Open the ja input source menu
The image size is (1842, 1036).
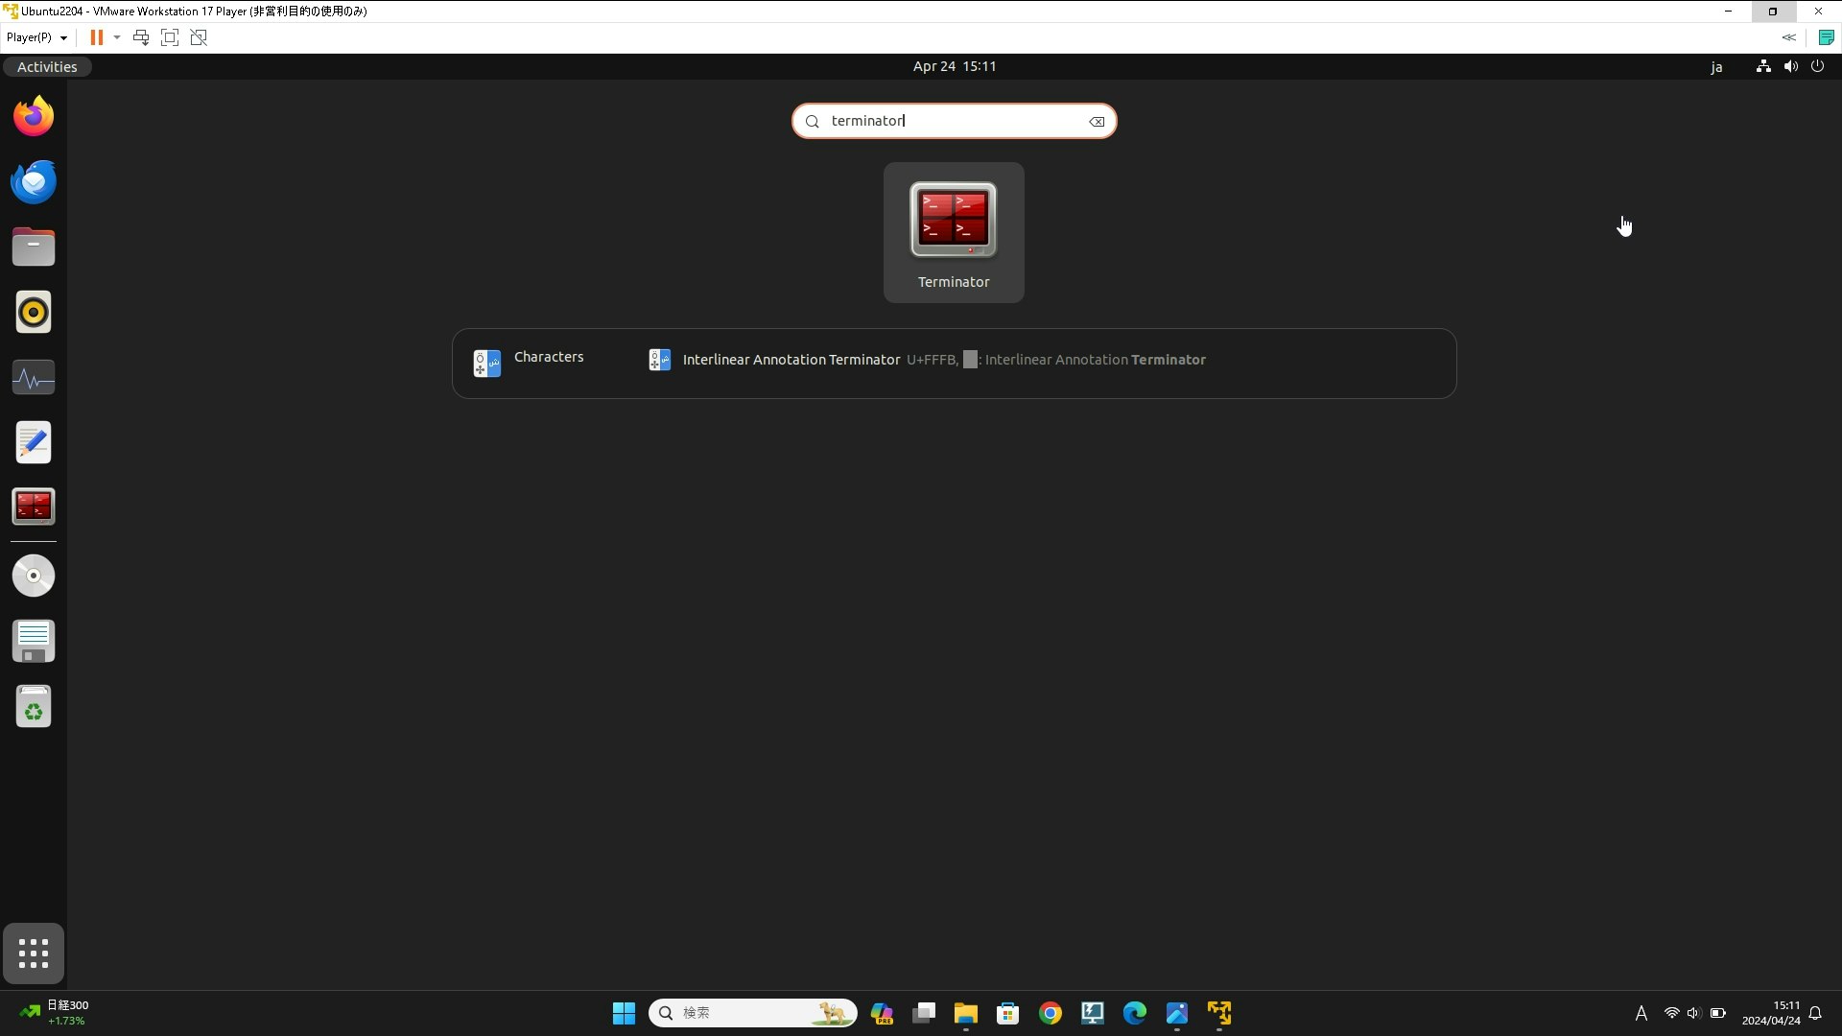click(1716, 67)
